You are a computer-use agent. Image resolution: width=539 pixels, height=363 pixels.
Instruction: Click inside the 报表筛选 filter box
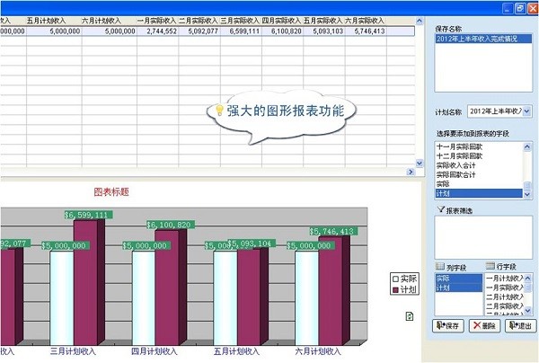tap(483, 237)
